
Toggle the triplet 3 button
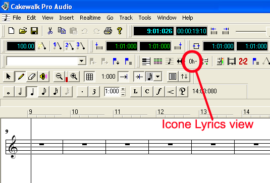[x=94, y=92]
